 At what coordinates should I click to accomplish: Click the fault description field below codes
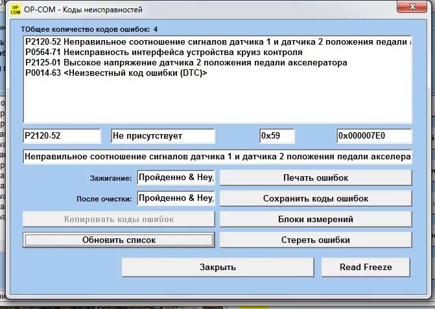pyautogui.click(x=218, y=157)
